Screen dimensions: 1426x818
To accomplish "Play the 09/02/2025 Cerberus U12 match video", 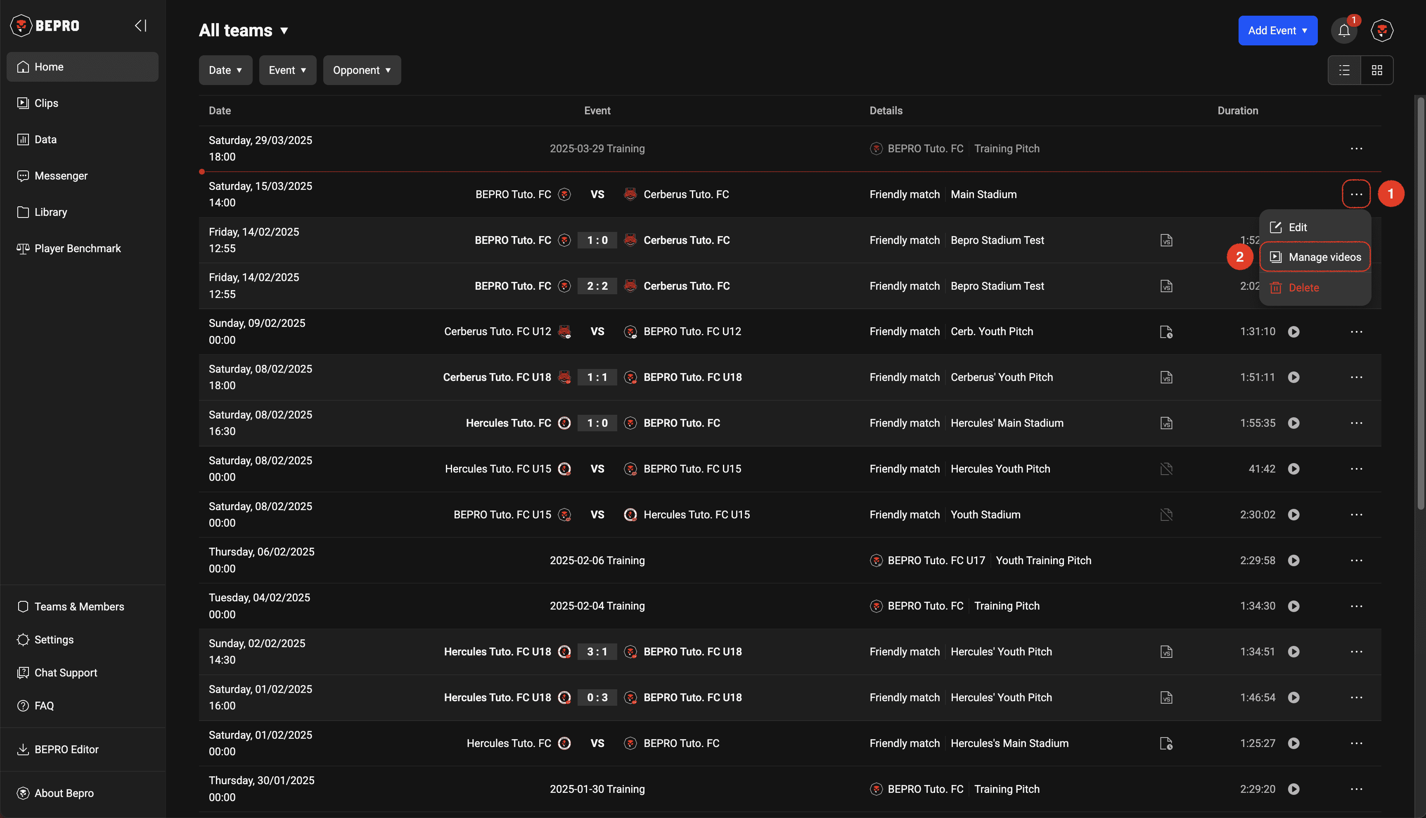I will (1293, 331).
